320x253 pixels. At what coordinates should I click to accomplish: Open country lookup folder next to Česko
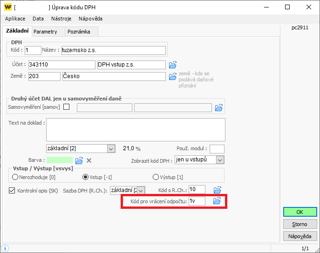tap(173, 76)
